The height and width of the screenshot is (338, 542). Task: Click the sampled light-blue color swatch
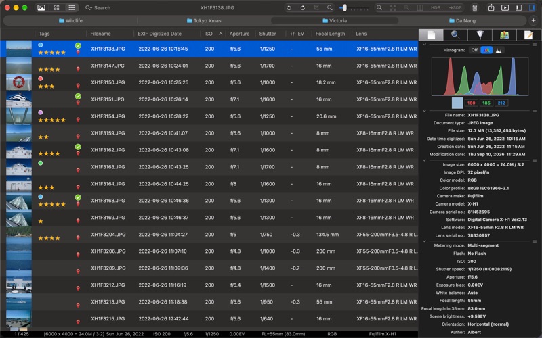(457, 103)
